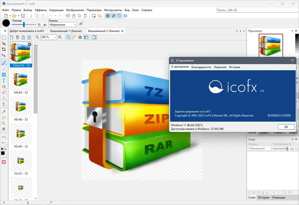Image resolution: width=299 pixels, height=205 pixels.
Task: Select the blur drop tool
Action: pos(4,98)
